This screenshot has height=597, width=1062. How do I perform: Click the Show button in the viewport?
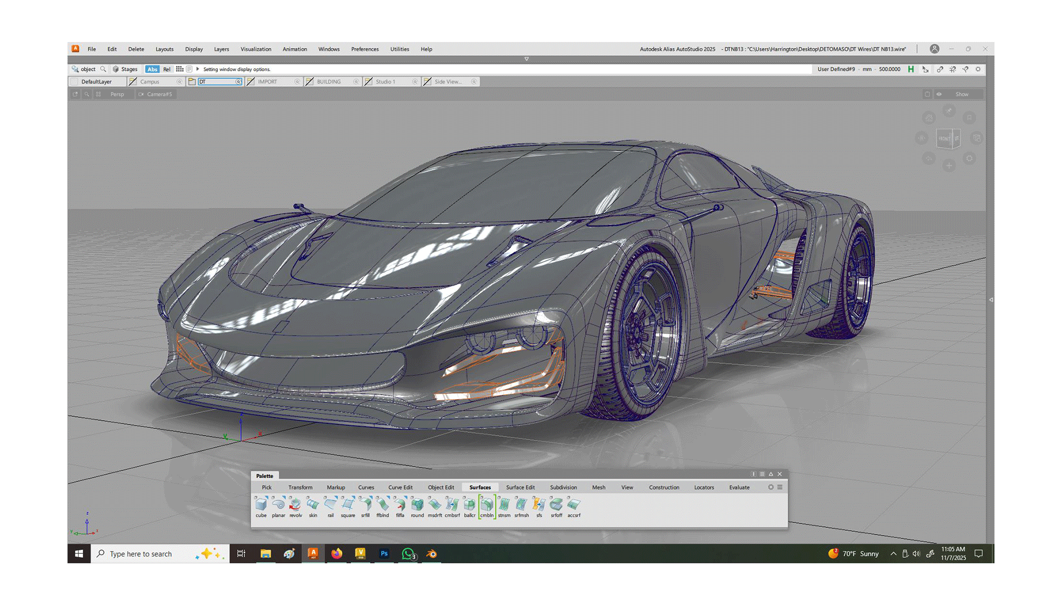coord(961,95)
